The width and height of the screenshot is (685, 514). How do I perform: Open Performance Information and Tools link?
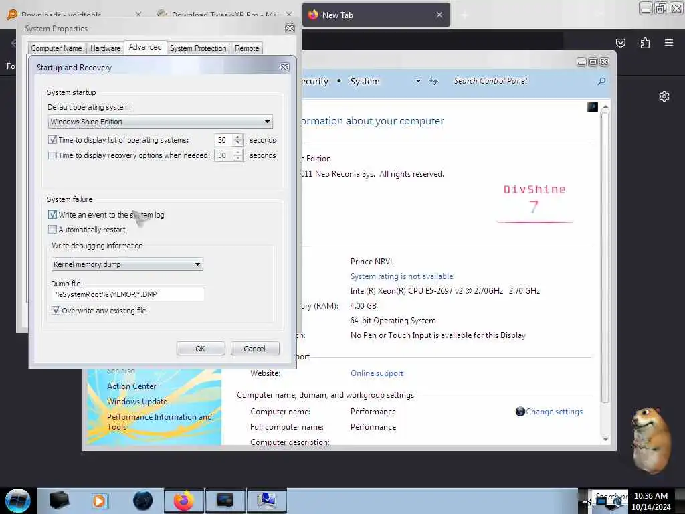coord(159,422)
